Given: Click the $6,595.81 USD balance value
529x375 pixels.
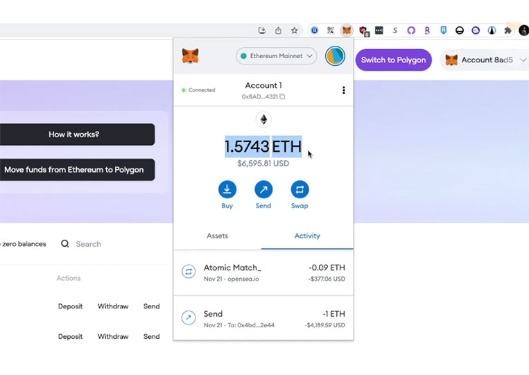Looking at the screenshot, I should coord(263,164).
